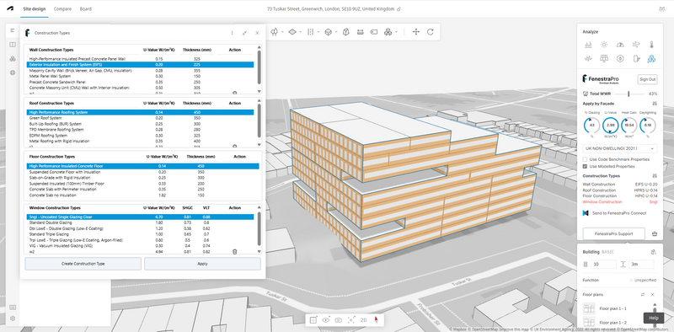The image size is (674, 332).
Task: Open area metrics bar chart analysis
Action: tap(588, 45)
